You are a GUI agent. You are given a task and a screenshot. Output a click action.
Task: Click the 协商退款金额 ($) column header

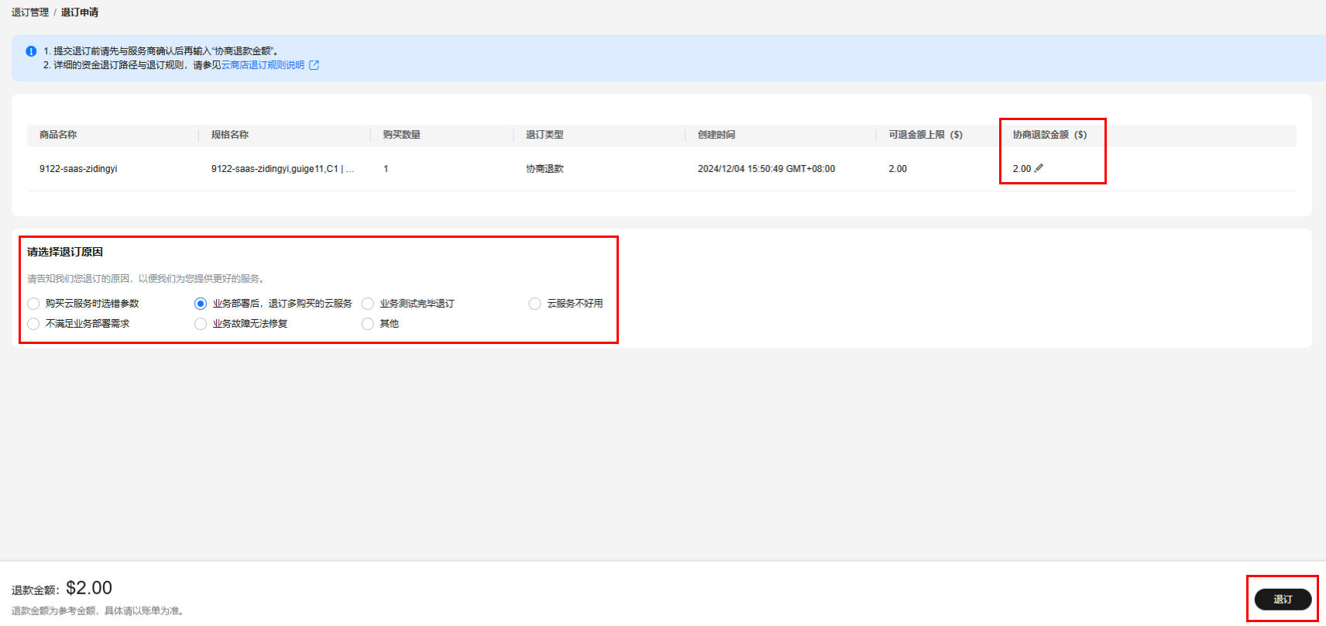[x=1049, y=135]
